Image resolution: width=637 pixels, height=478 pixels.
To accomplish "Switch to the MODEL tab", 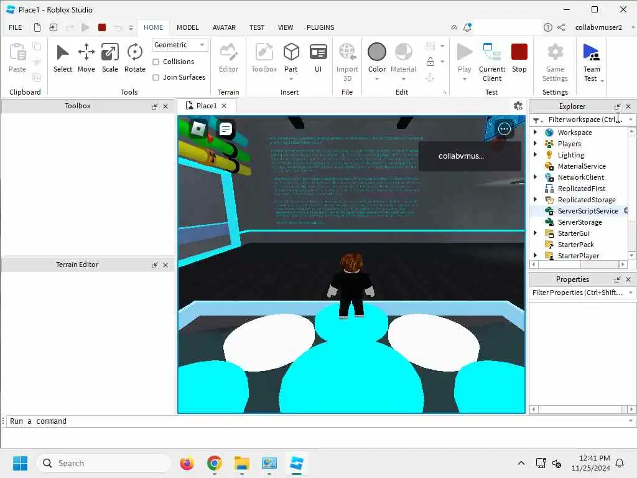I will (187, 27).
